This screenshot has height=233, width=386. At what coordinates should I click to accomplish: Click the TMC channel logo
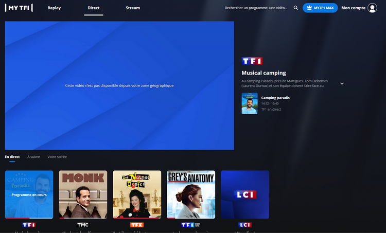pos(83,225)
